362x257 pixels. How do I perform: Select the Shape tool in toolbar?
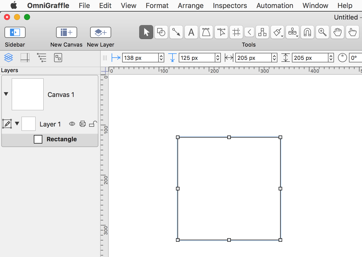pyautogui.click(x=161, y=32)
